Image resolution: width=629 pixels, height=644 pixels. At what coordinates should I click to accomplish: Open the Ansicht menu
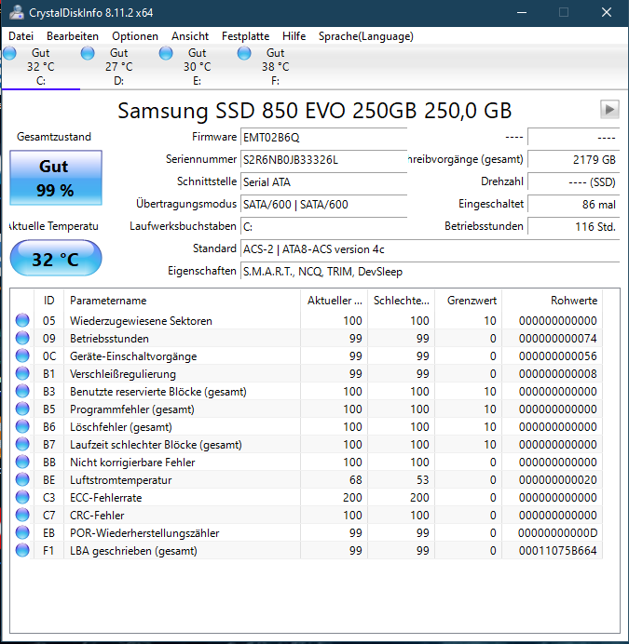(190, 36)
